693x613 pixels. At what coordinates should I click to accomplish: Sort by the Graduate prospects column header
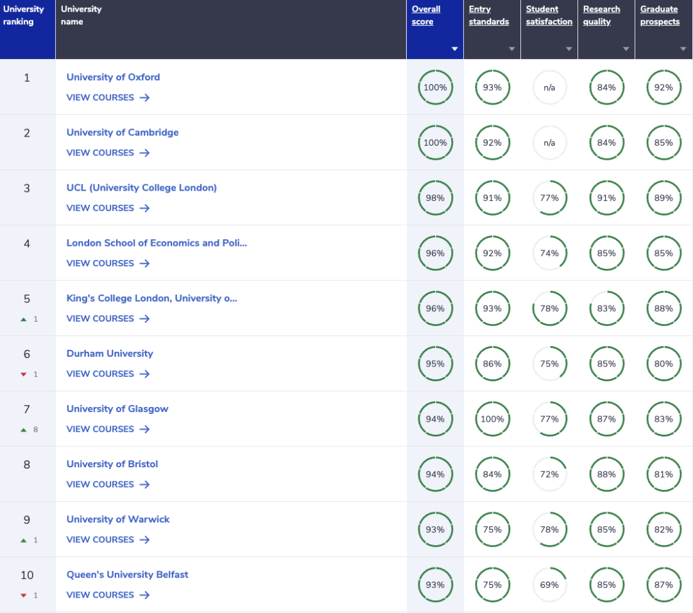click(659, 15)
